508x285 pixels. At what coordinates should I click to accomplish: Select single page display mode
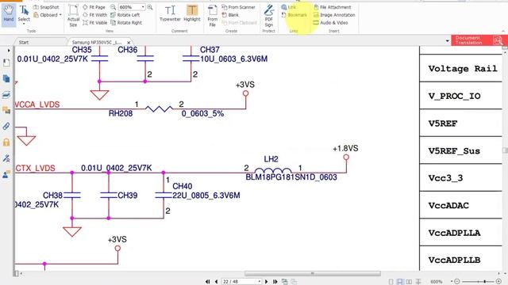coord(391,282)
